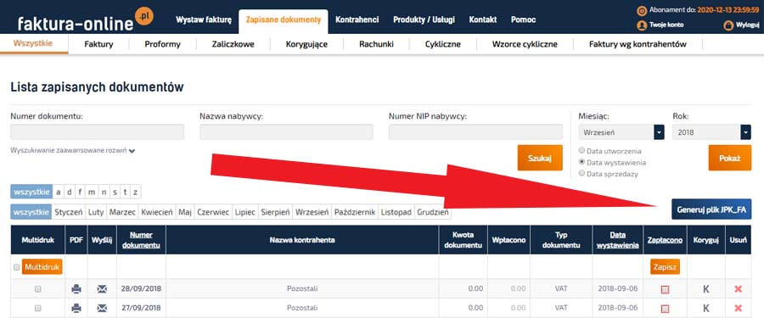
Task: Switch to Korygujące tab
Action: (306, 44)
